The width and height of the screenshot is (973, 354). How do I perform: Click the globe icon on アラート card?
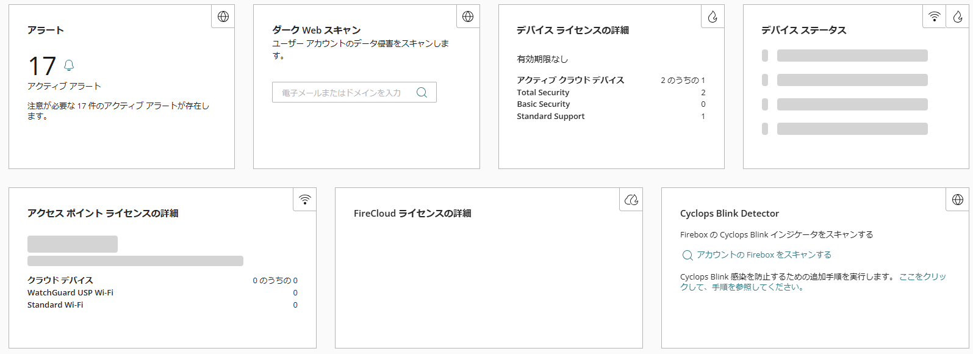(223, 16)
